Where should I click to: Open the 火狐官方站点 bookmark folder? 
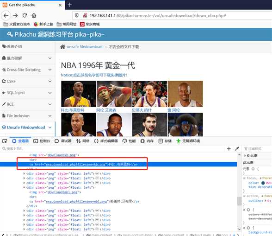pyautogui.click(x=17, y=24)
